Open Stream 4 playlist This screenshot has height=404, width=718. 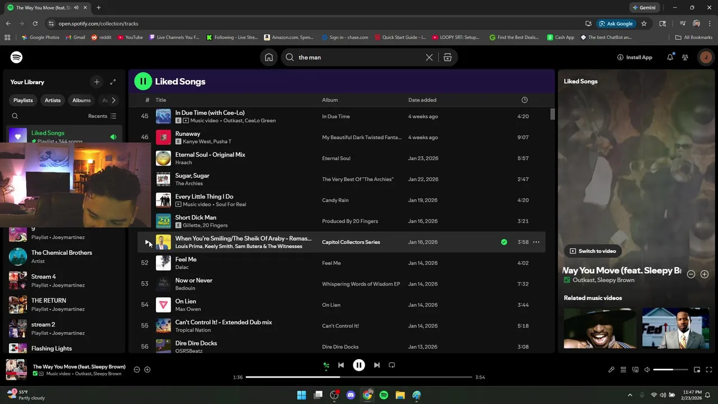65,281
